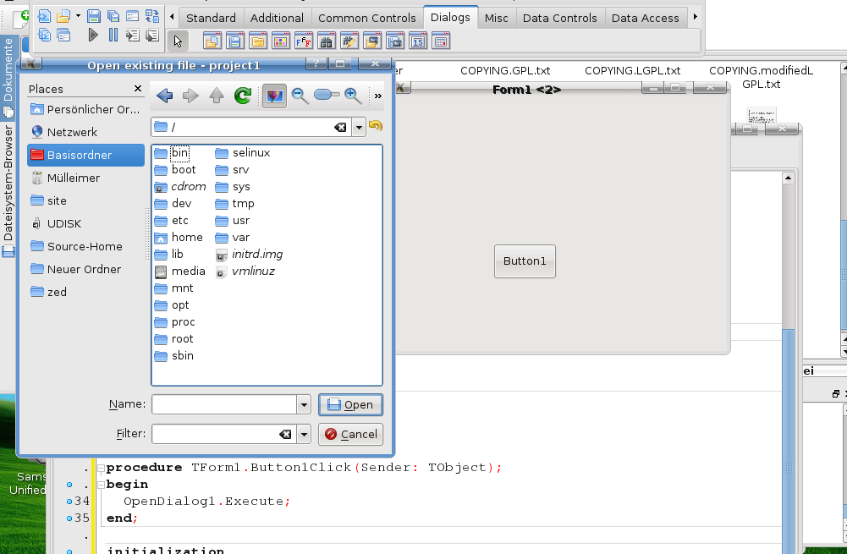Image resolution: width=847 pixels, height=554 pixels.
Task: Select the arrow pointer selection tool
Action: [178, 41]
